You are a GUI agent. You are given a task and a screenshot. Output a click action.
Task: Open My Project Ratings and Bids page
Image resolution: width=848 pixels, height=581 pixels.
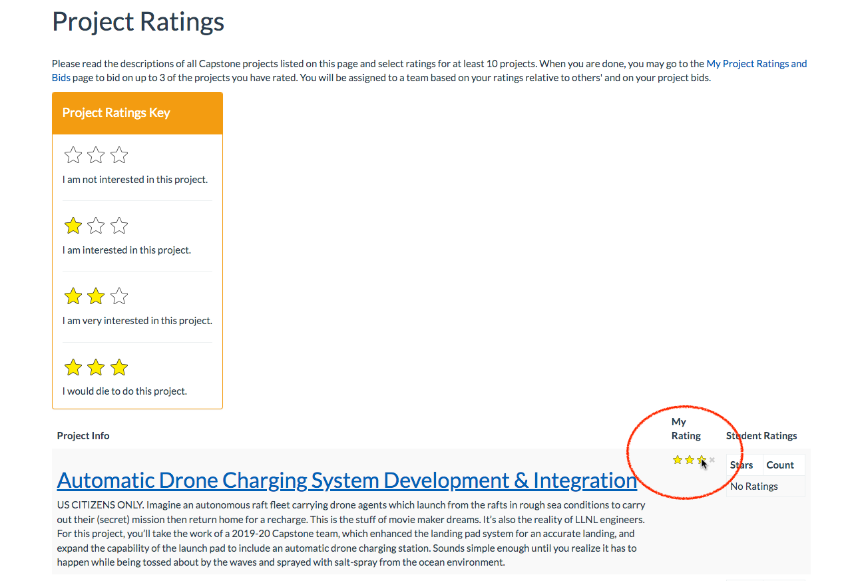tap(756, 64)
